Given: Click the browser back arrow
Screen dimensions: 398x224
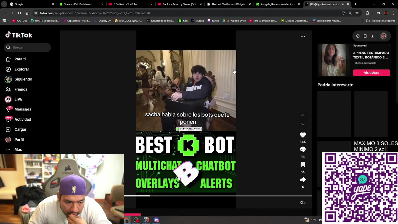Looking at the screenshot, I should (4, 13).
